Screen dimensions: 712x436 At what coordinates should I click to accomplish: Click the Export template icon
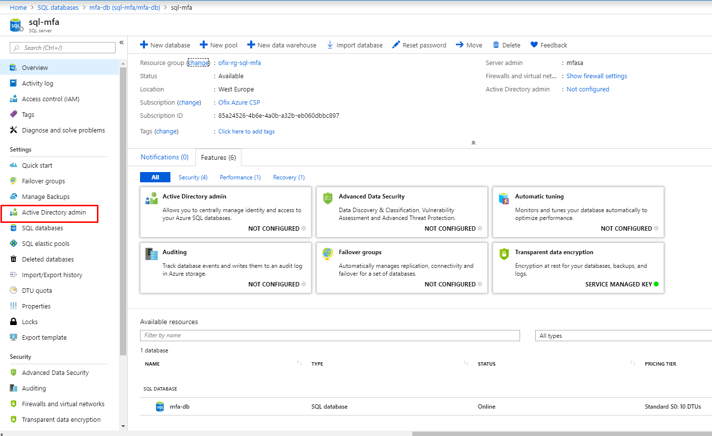point(13,337)
